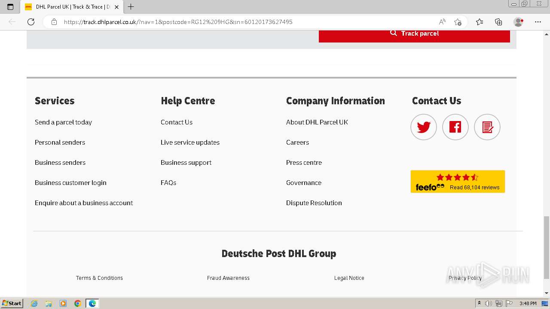Open About DHL Parcel UK link
This screenshot has height=309, width=550.
(x=317, y=122)
